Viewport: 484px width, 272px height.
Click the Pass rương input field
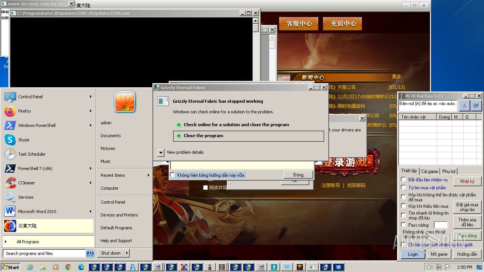point(441,225)
